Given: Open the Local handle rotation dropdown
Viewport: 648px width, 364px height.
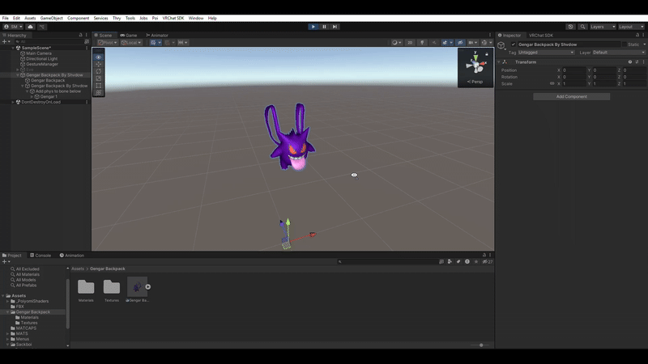Looking at the screenshot, I should click(131, 43).
